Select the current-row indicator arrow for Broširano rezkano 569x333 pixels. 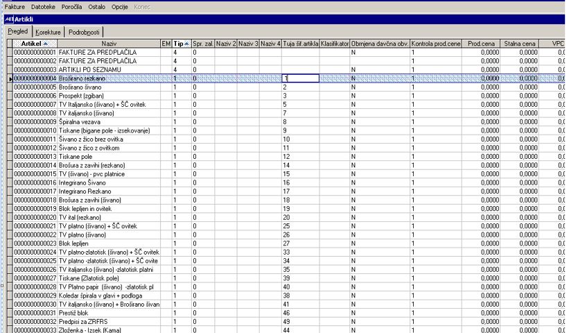10,78
